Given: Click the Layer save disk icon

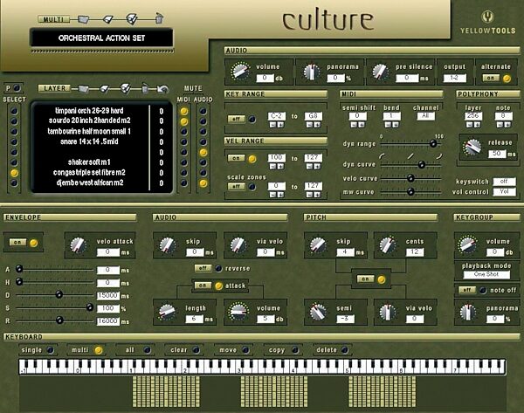Looking at the screenshot, I should tap(105, 89).
